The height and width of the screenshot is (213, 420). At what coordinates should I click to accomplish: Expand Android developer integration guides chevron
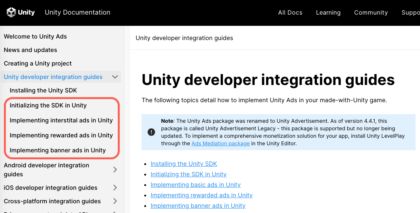coord(115,170)
